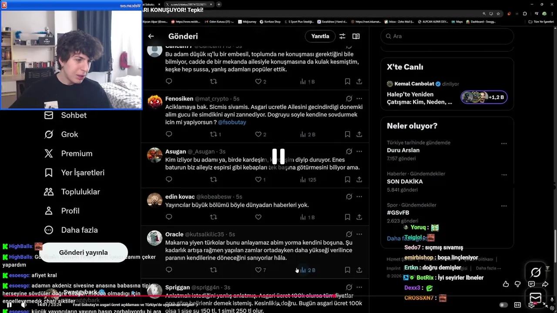Open the reply filter sliders icon
Screen dimensions: 557x313
click(342, 36)
